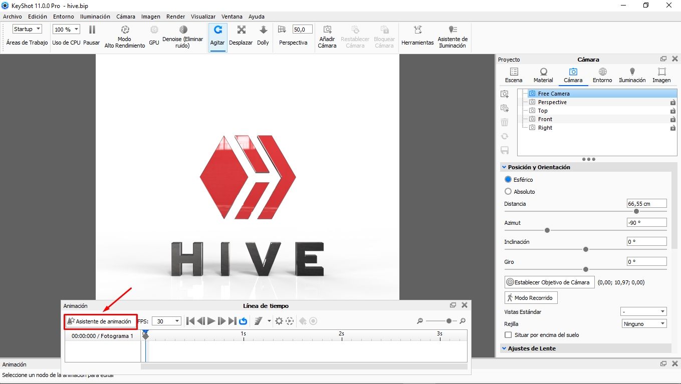
Task: Select the Absoluto radio button
Action: pyautogui.click(x=508, y=191)
